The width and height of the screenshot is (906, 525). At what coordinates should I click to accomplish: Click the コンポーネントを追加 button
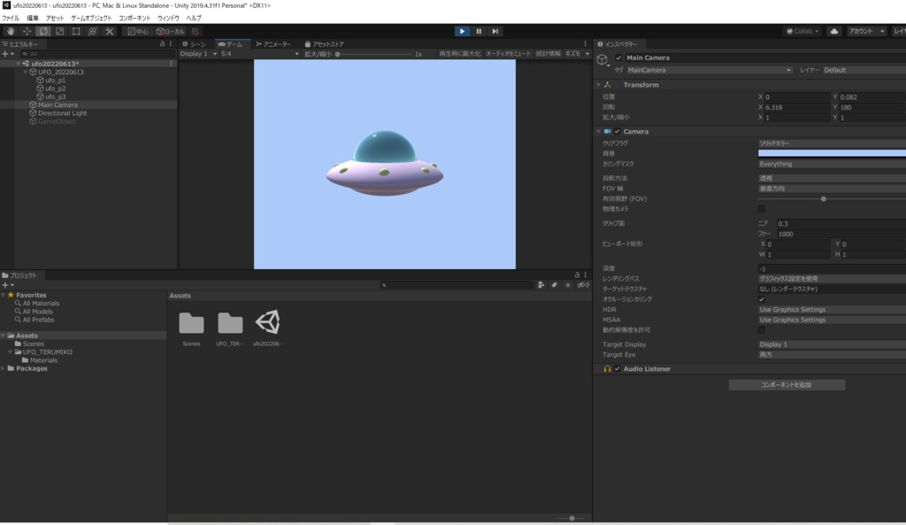pyautogui.click(x=787, y=384)
